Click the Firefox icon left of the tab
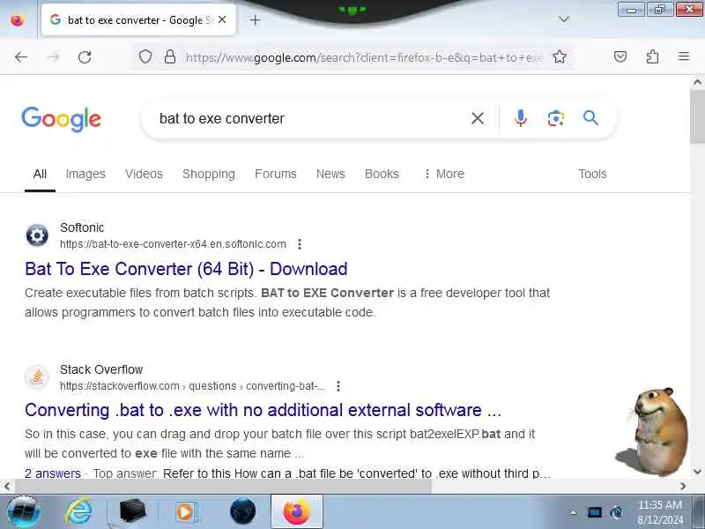705x529 pixels. click(x=18, y=20)
